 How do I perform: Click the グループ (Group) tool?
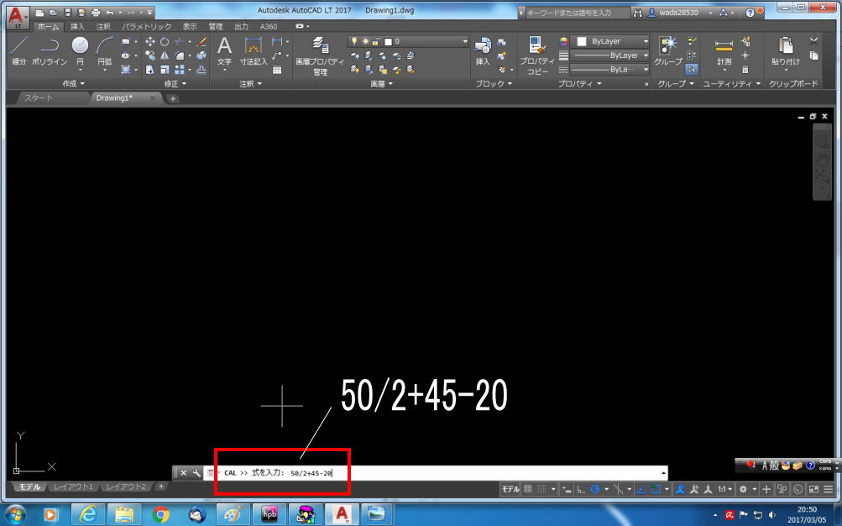[x=668, y=51]
